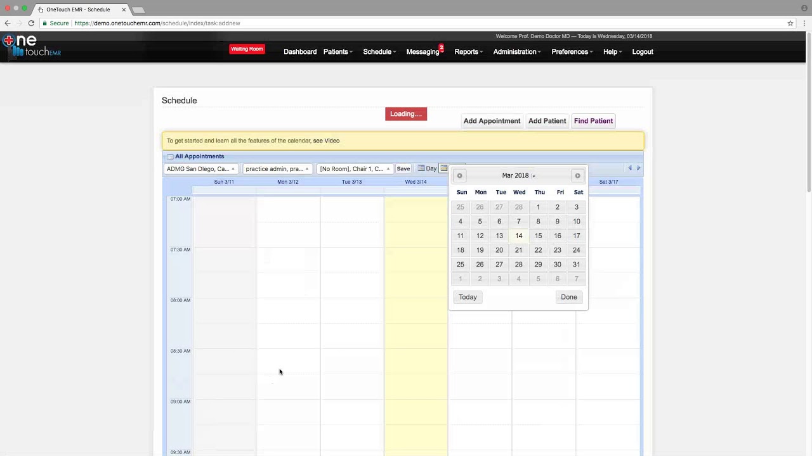Open the Help dropdown menu
Viewport: 812px width, 456px height.
click(x=612, y=52)
